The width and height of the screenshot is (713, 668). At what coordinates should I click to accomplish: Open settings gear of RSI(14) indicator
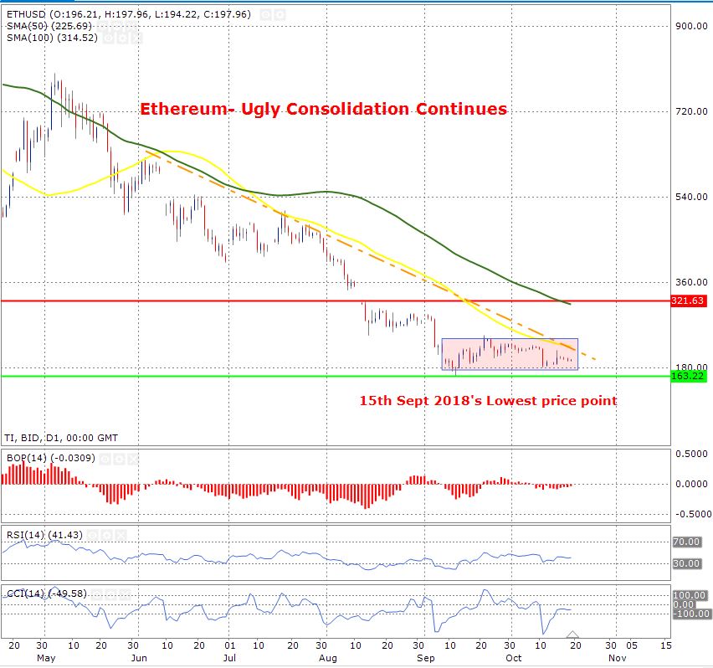click(107, 535)
